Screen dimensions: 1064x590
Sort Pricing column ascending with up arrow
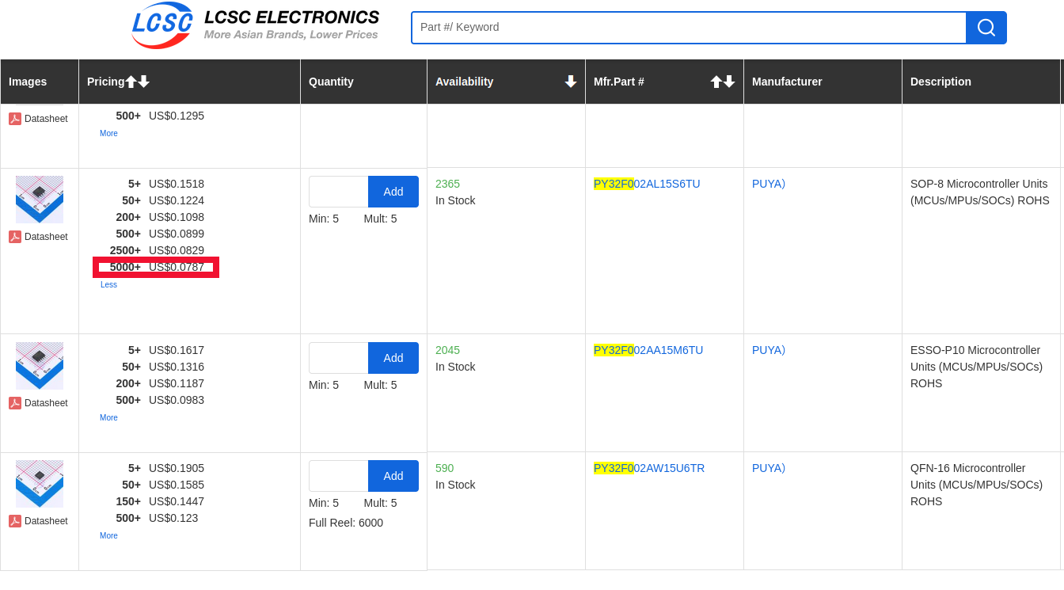pos(131,82)
